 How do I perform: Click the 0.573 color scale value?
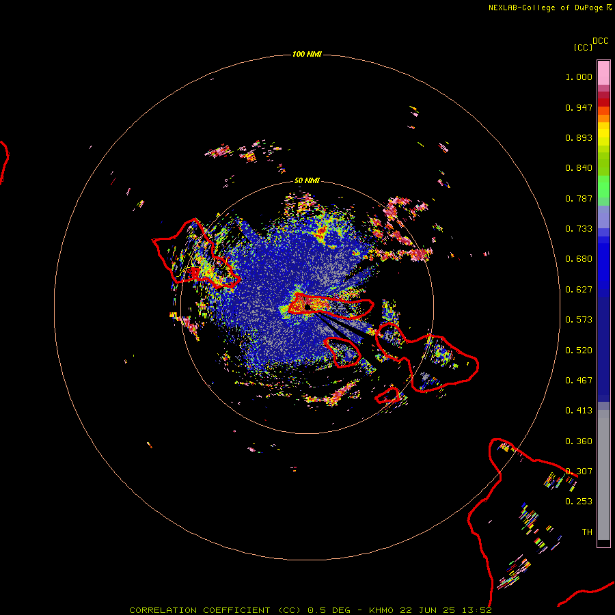click(579, 320)
